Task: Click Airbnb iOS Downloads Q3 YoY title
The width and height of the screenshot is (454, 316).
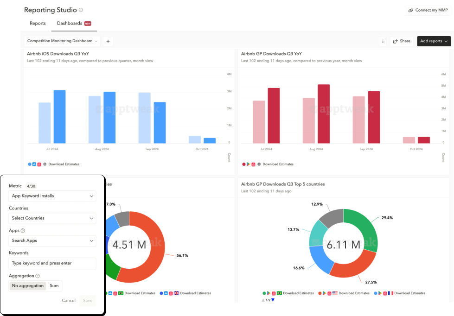Action: (x=58, y=54)
